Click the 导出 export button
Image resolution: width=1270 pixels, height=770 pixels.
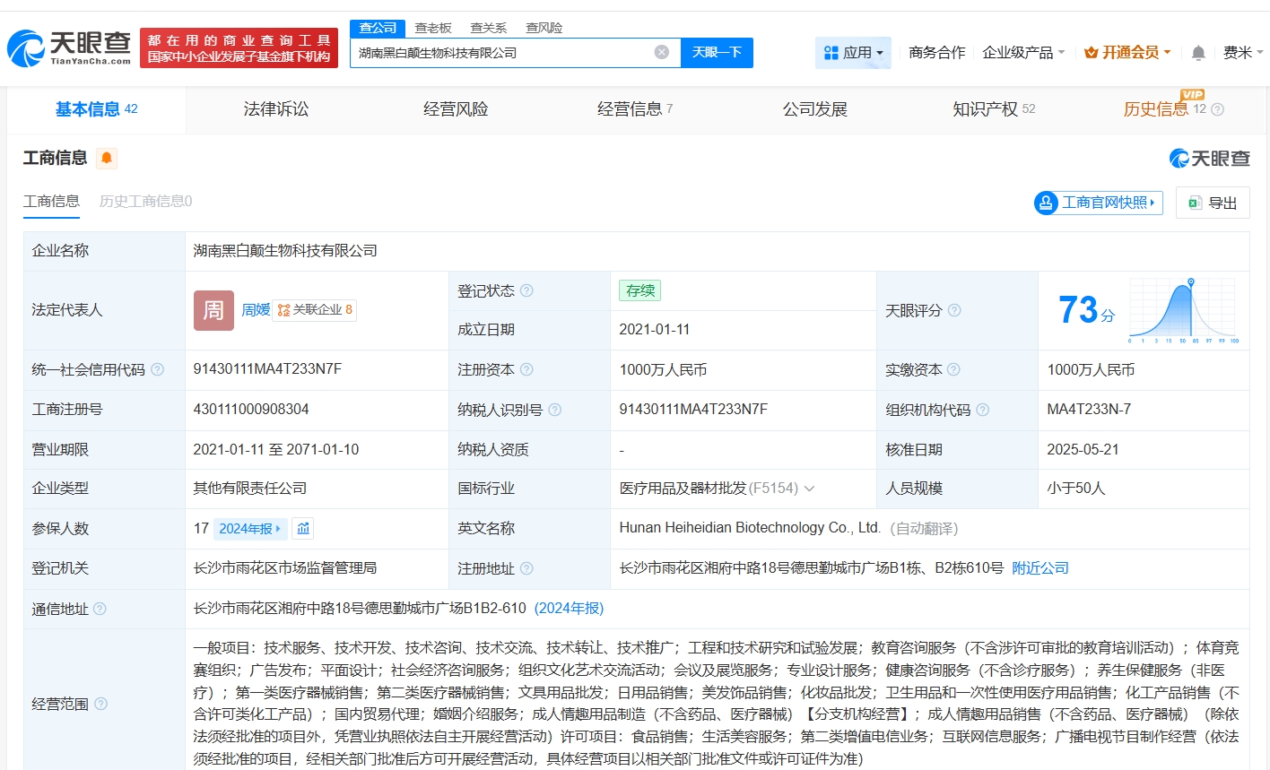(x=1213, y=203)
